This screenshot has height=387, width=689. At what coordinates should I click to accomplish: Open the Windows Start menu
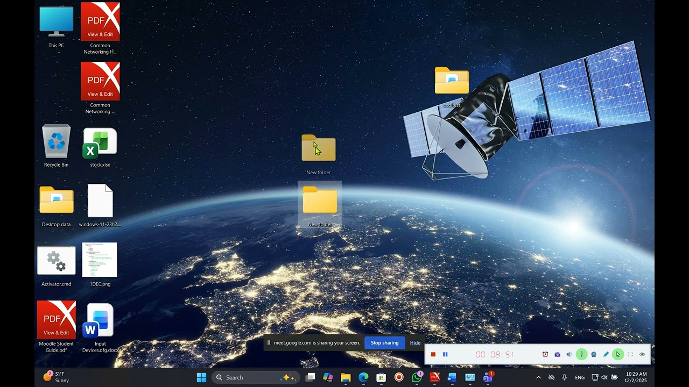click(x=201, y=377)
